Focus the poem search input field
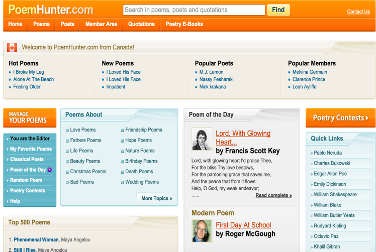This screenshot has height=252, width=376. [194, 10]
